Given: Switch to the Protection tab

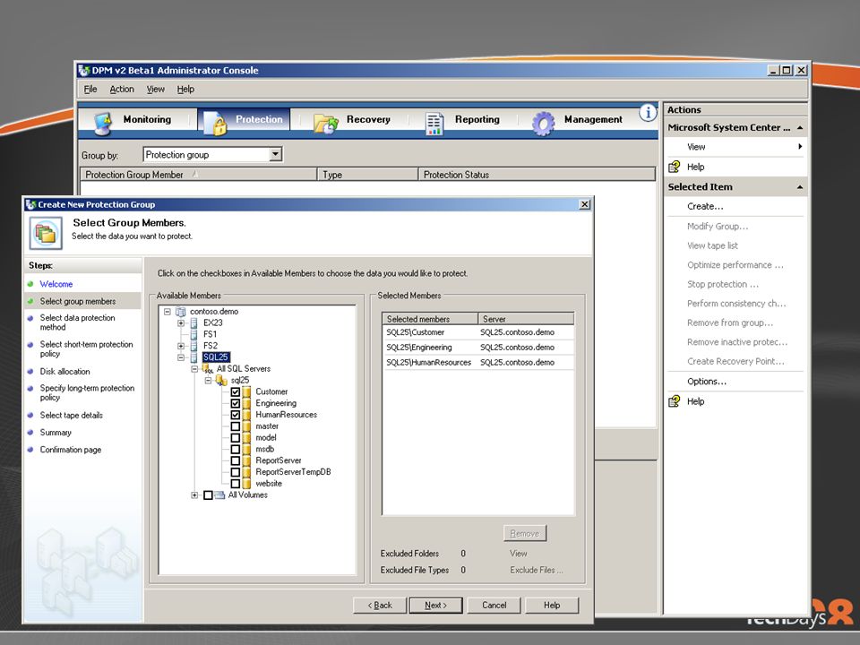Looking at the screenshot, I should click(244, 120).
